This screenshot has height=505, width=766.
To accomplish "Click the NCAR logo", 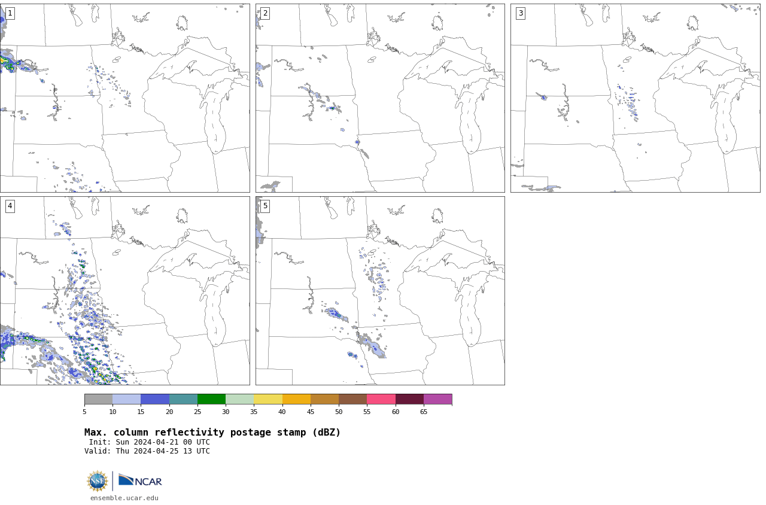I will pyautogui.click(x=140, y=480).
